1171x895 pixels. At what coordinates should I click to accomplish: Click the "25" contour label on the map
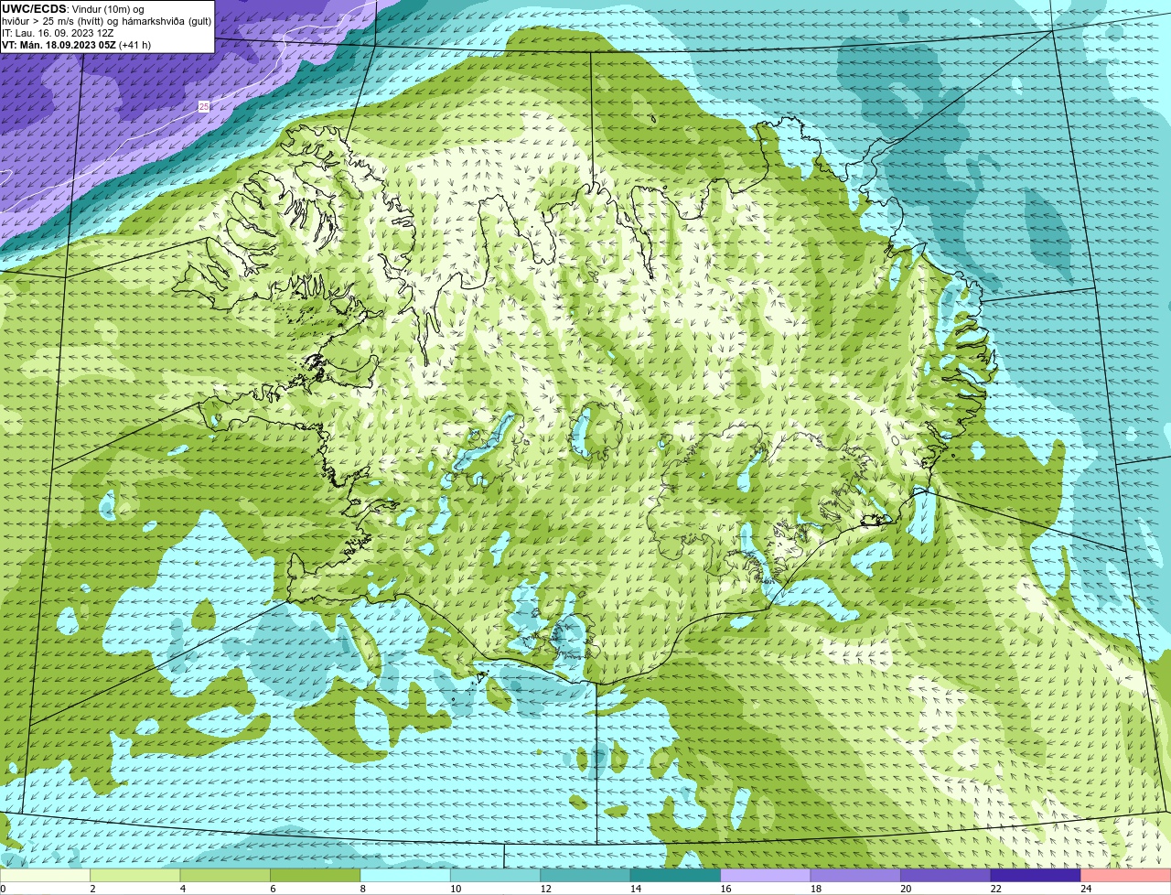[x=204, y=107]
